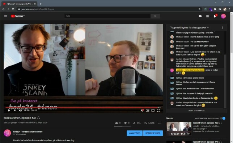
Task: Open kode24 - nettavisa for utviklere channel link
Action: tap(28, 131)
